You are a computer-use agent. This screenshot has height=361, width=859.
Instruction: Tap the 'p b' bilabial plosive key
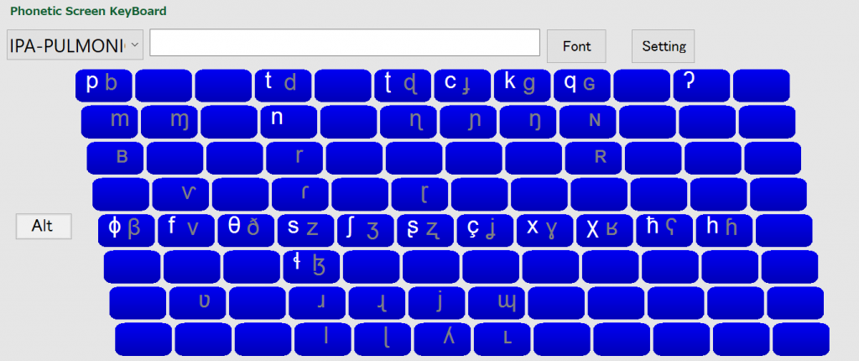point(103,86)
